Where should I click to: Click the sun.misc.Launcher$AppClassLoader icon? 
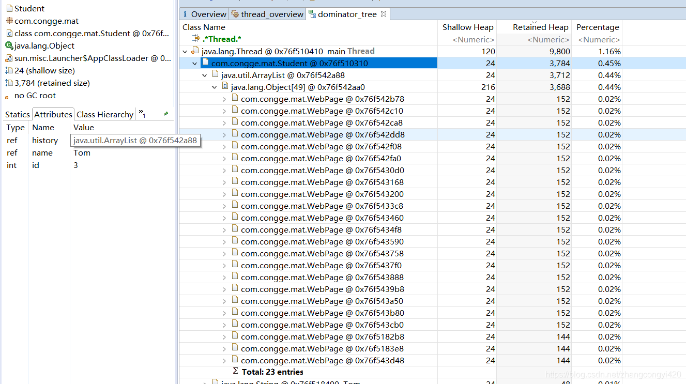[9, 58]
